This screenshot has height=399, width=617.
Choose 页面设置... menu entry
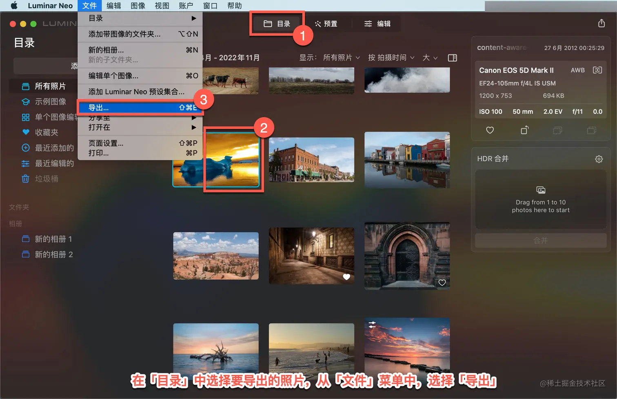click(x=140, y=143)
